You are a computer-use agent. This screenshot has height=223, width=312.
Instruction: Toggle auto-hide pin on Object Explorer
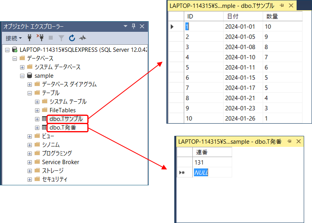tap(133, 26)
